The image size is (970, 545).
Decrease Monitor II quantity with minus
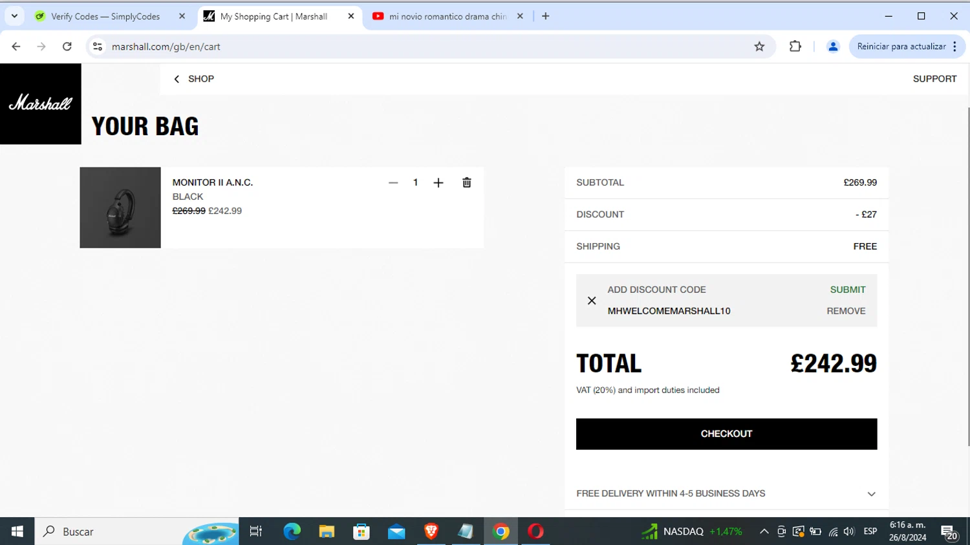click(x=393, y=183)
